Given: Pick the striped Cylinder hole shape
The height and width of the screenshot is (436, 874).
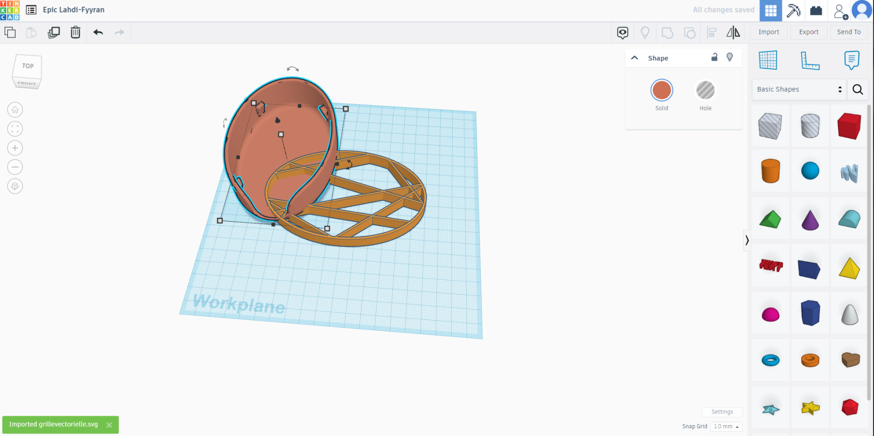Looking at the screenshot, I should 810,126.
